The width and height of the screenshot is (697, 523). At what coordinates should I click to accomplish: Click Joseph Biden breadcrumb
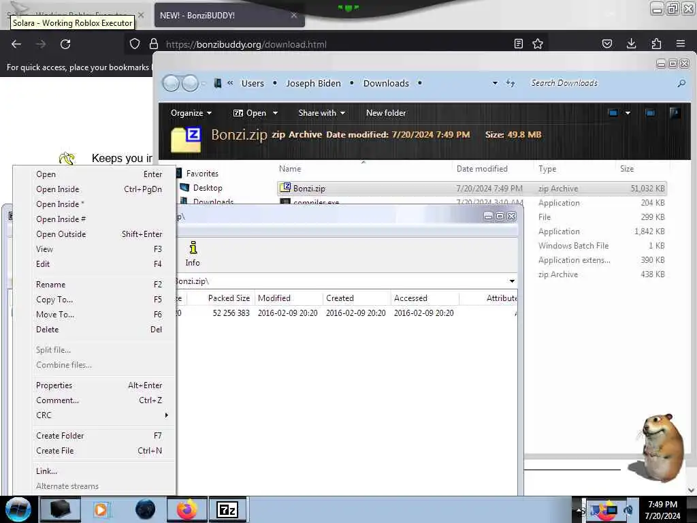[x=313, y=83]
